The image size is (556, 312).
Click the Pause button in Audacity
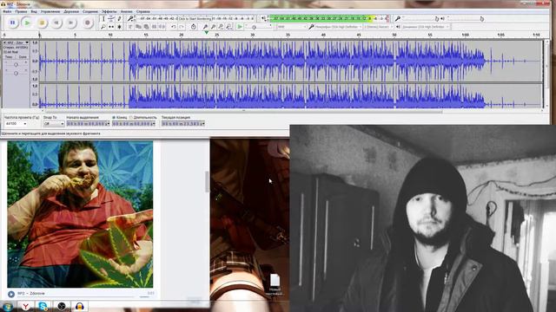pyautogui.click(x=12, y=23)
